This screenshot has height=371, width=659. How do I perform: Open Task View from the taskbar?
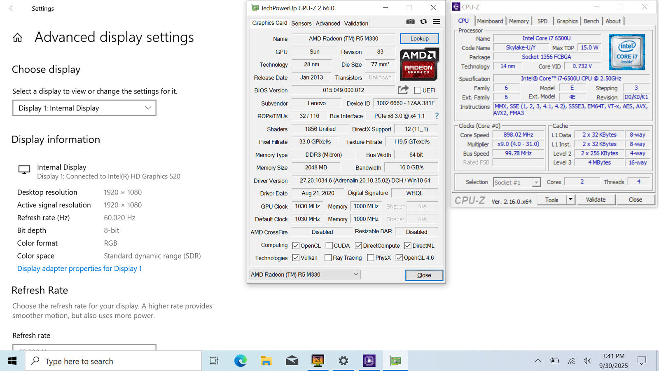[x=214, y=361]
